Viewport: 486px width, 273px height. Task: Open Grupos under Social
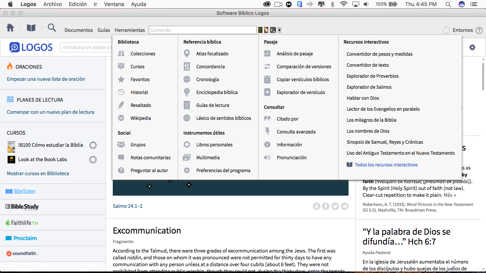coord(138,145)
